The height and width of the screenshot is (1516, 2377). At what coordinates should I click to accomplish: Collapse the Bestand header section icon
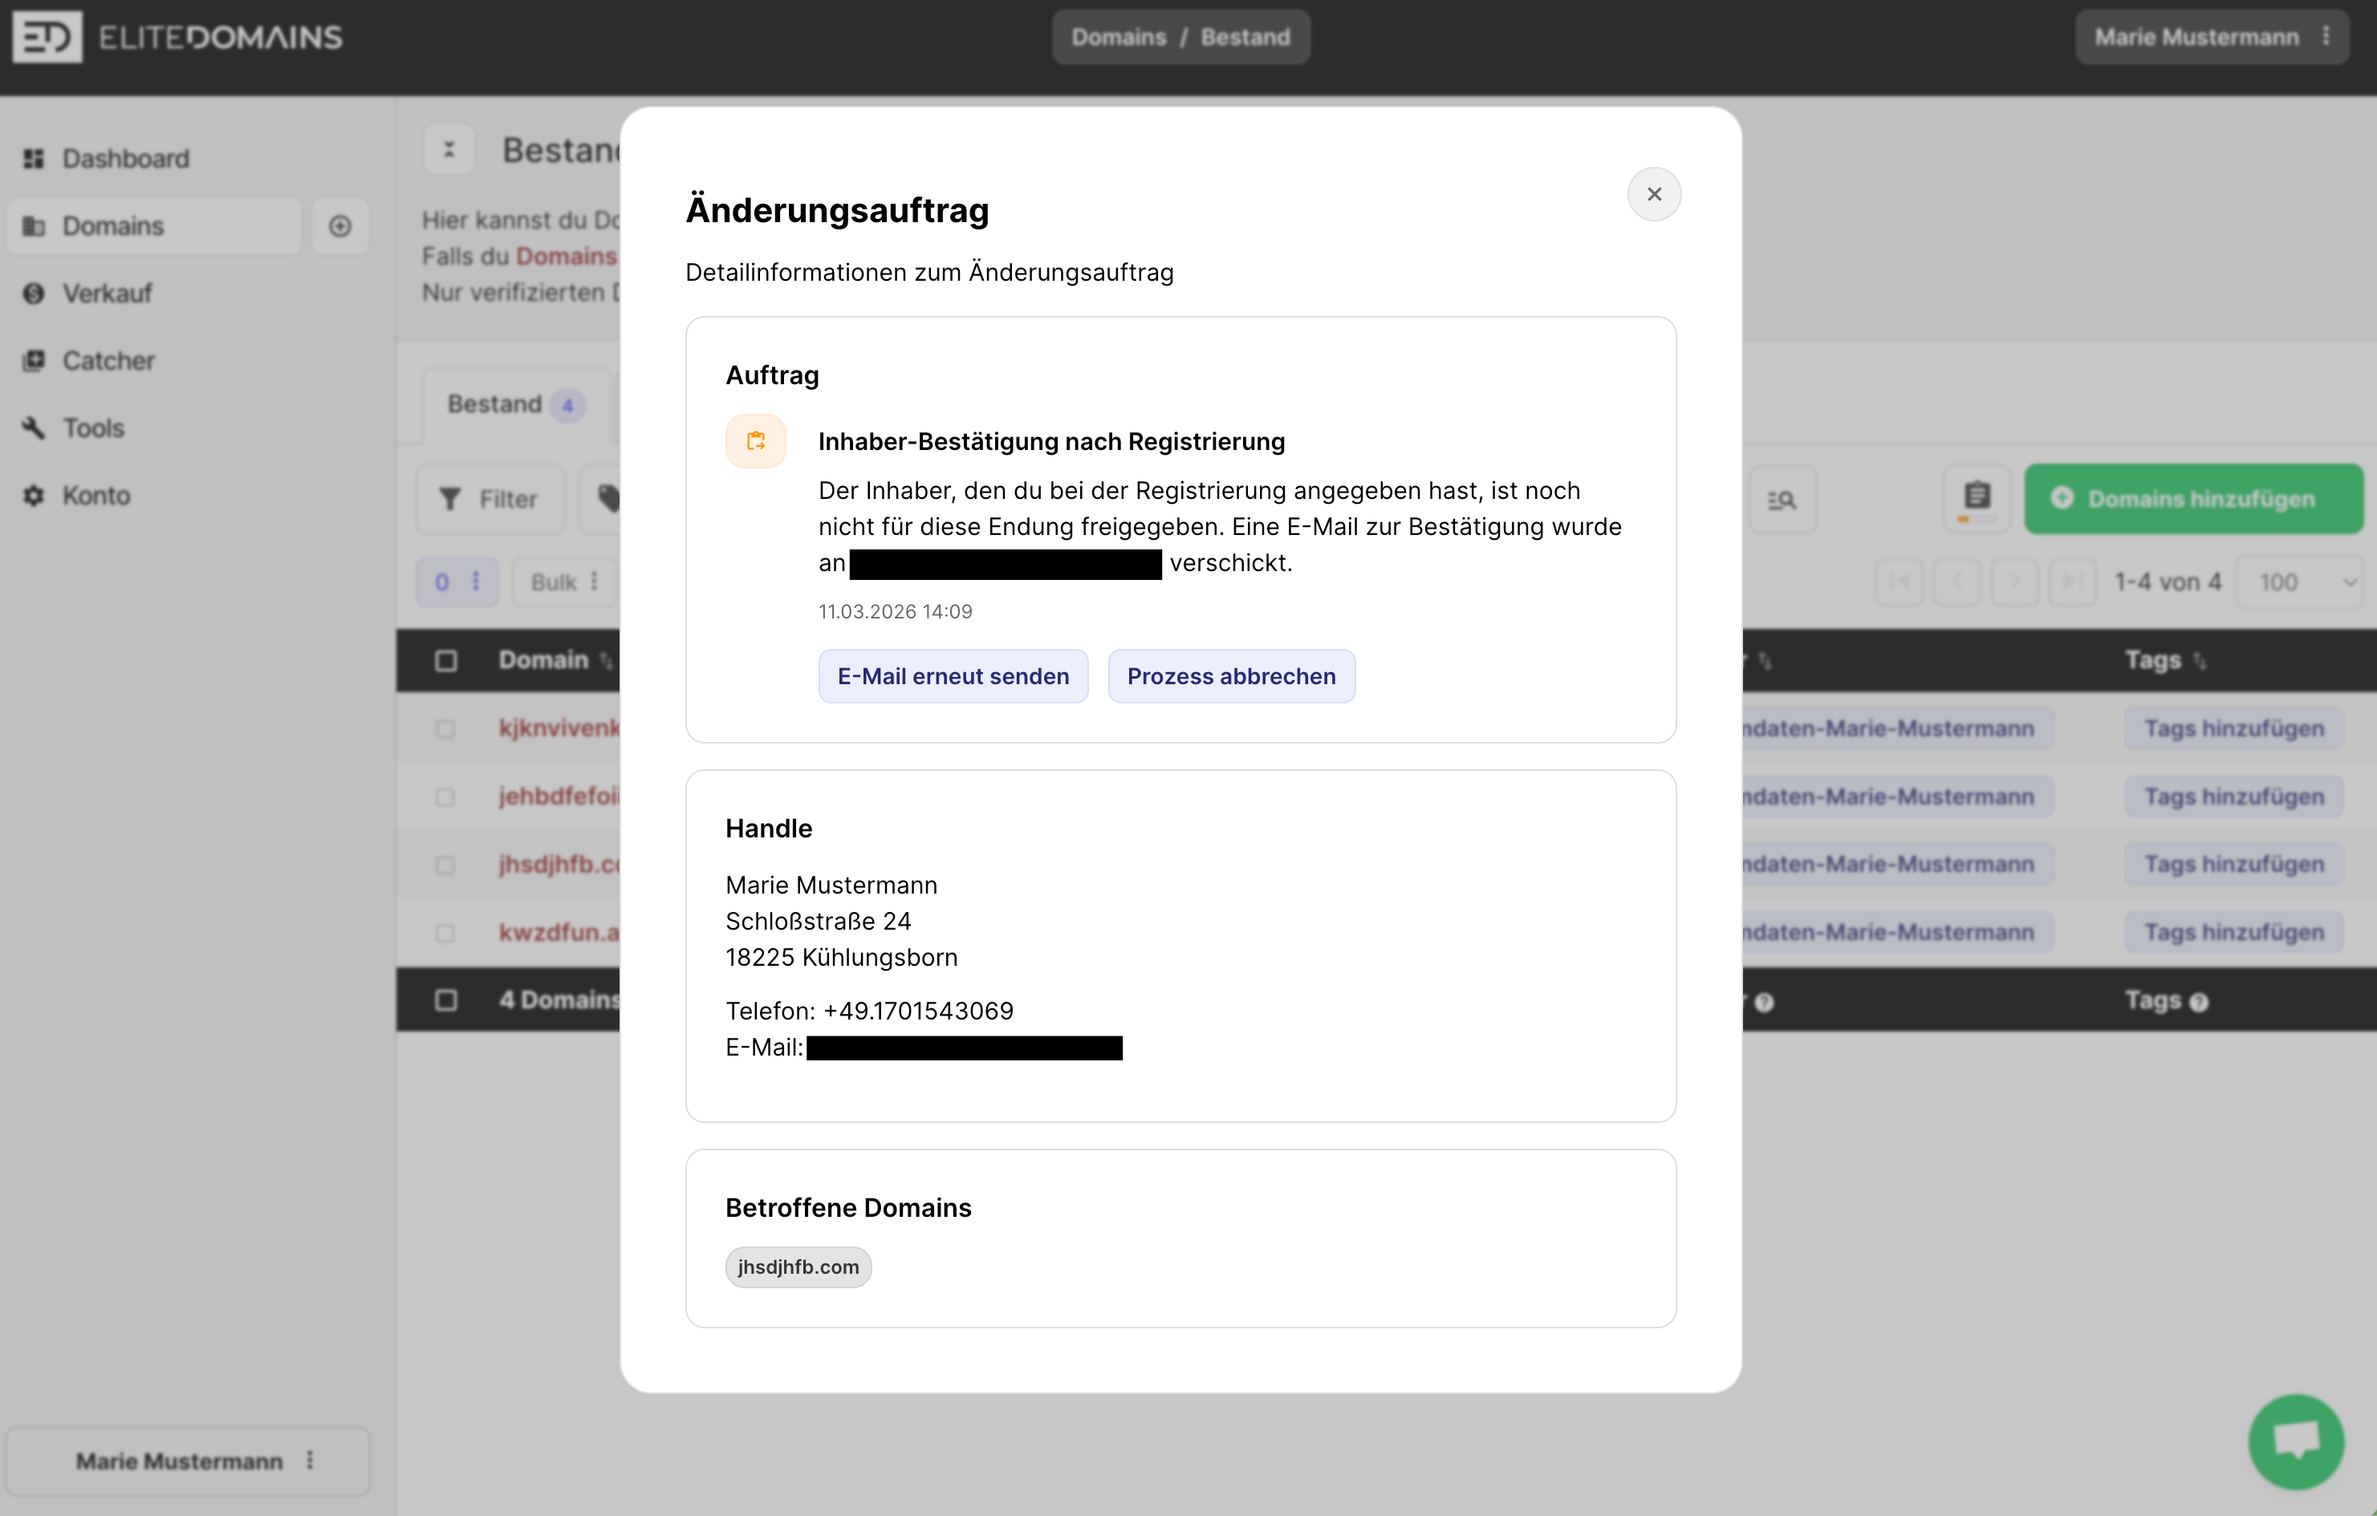(x=449, y=150)
